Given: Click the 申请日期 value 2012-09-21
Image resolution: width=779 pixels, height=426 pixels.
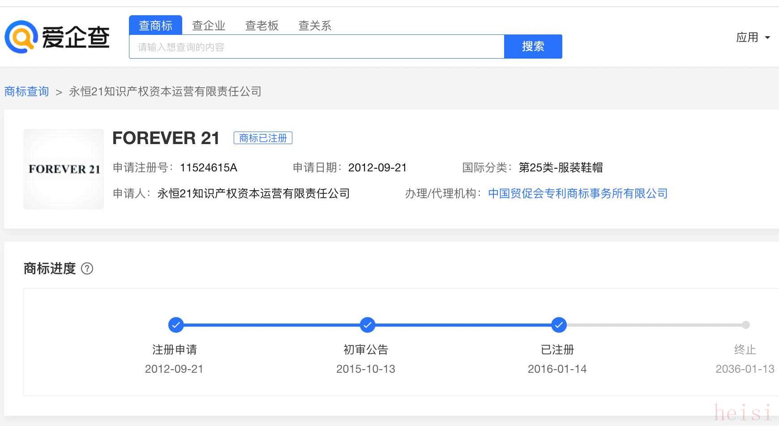Looking at the screenshot, I should click(x=377, y=168).
